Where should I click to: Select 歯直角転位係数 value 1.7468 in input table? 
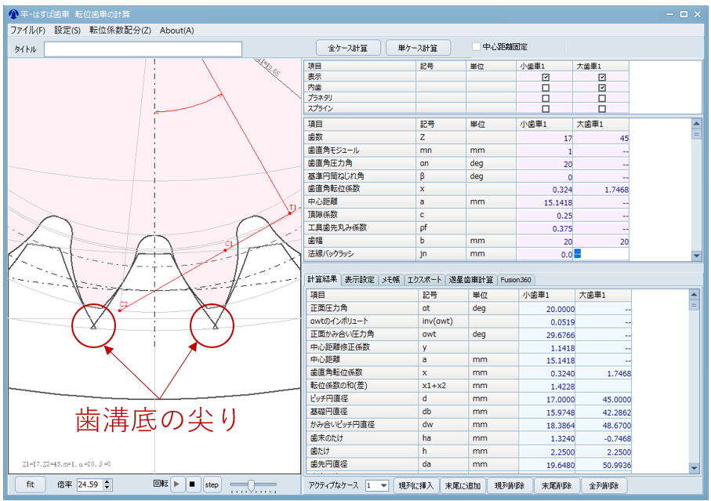[600, 190]
